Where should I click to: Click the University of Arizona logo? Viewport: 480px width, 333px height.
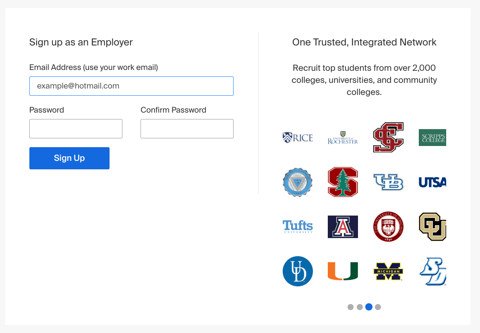[x=343, y=226]
